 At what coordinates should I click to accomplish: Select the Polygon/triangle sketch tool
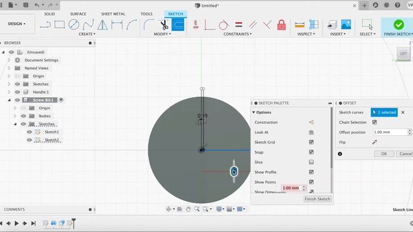103,25
